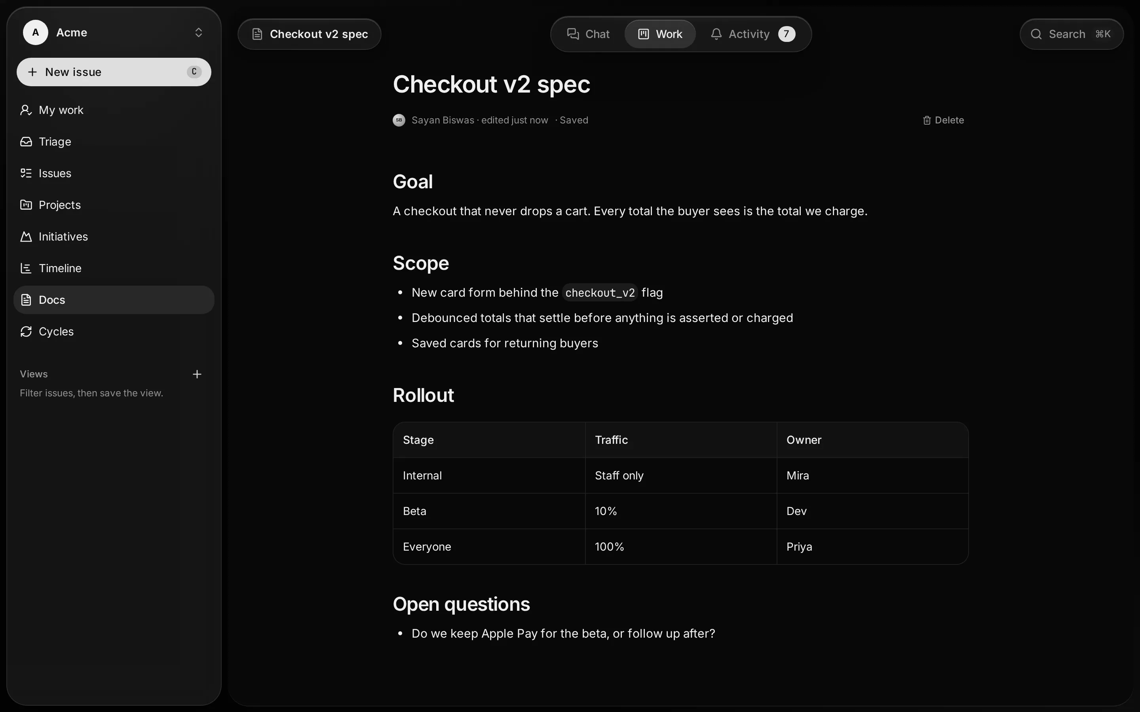Click the Stage column header cell

(x=489, y=440)
